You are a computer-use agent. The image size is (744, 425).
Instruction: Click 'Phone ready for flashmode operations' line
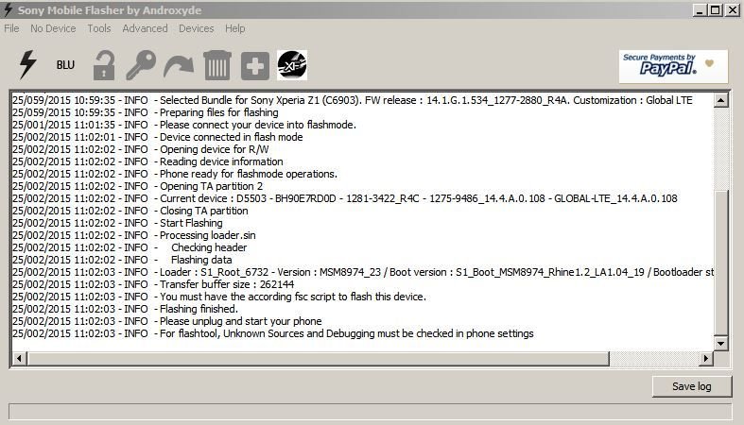(175, 174)
